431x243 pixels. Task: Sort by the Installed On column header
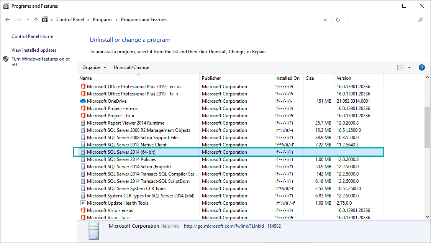pos(288,78)
